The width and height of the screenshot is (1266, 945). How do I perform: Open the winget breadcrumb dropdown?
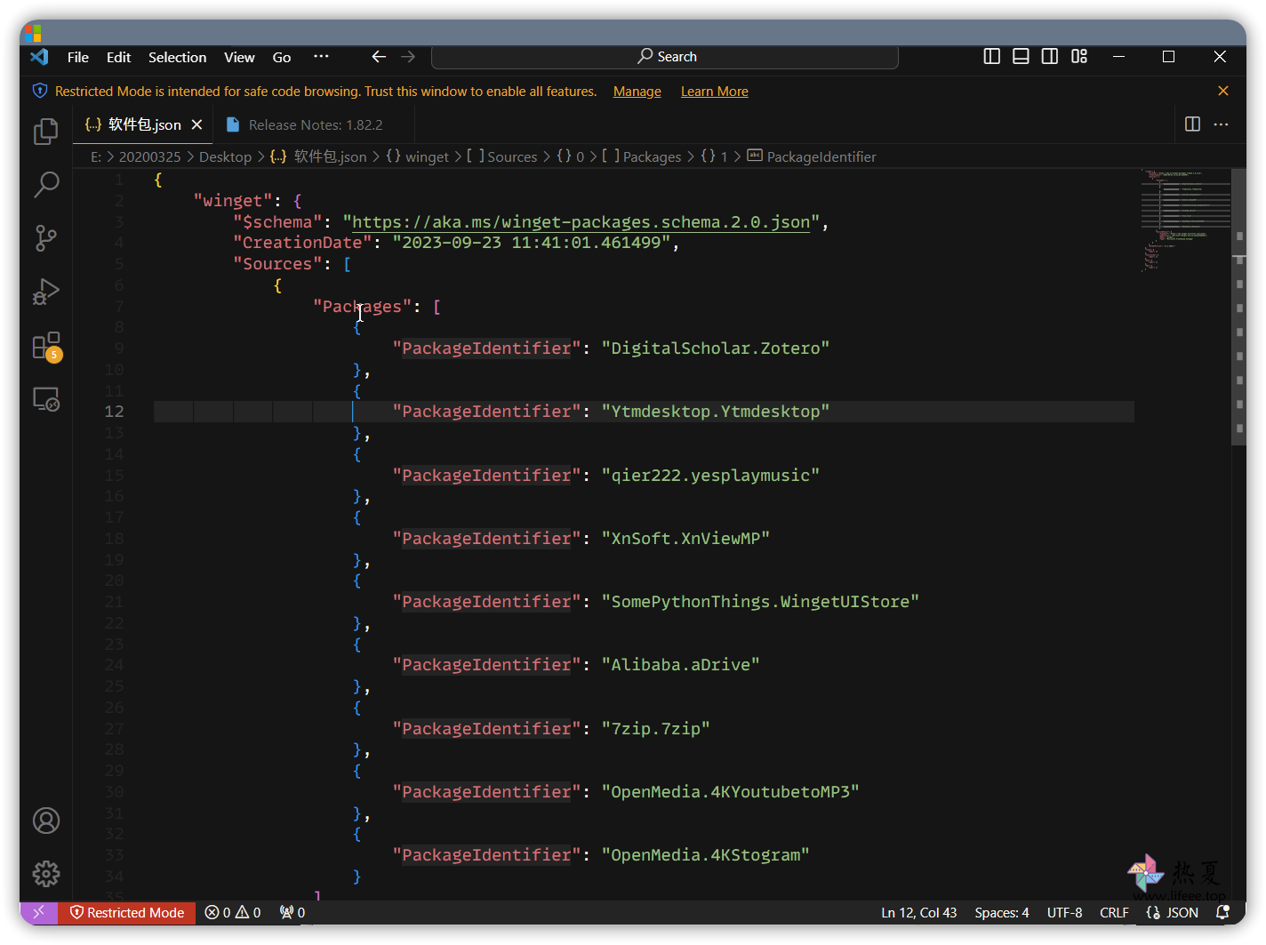(x=418, y=156)
